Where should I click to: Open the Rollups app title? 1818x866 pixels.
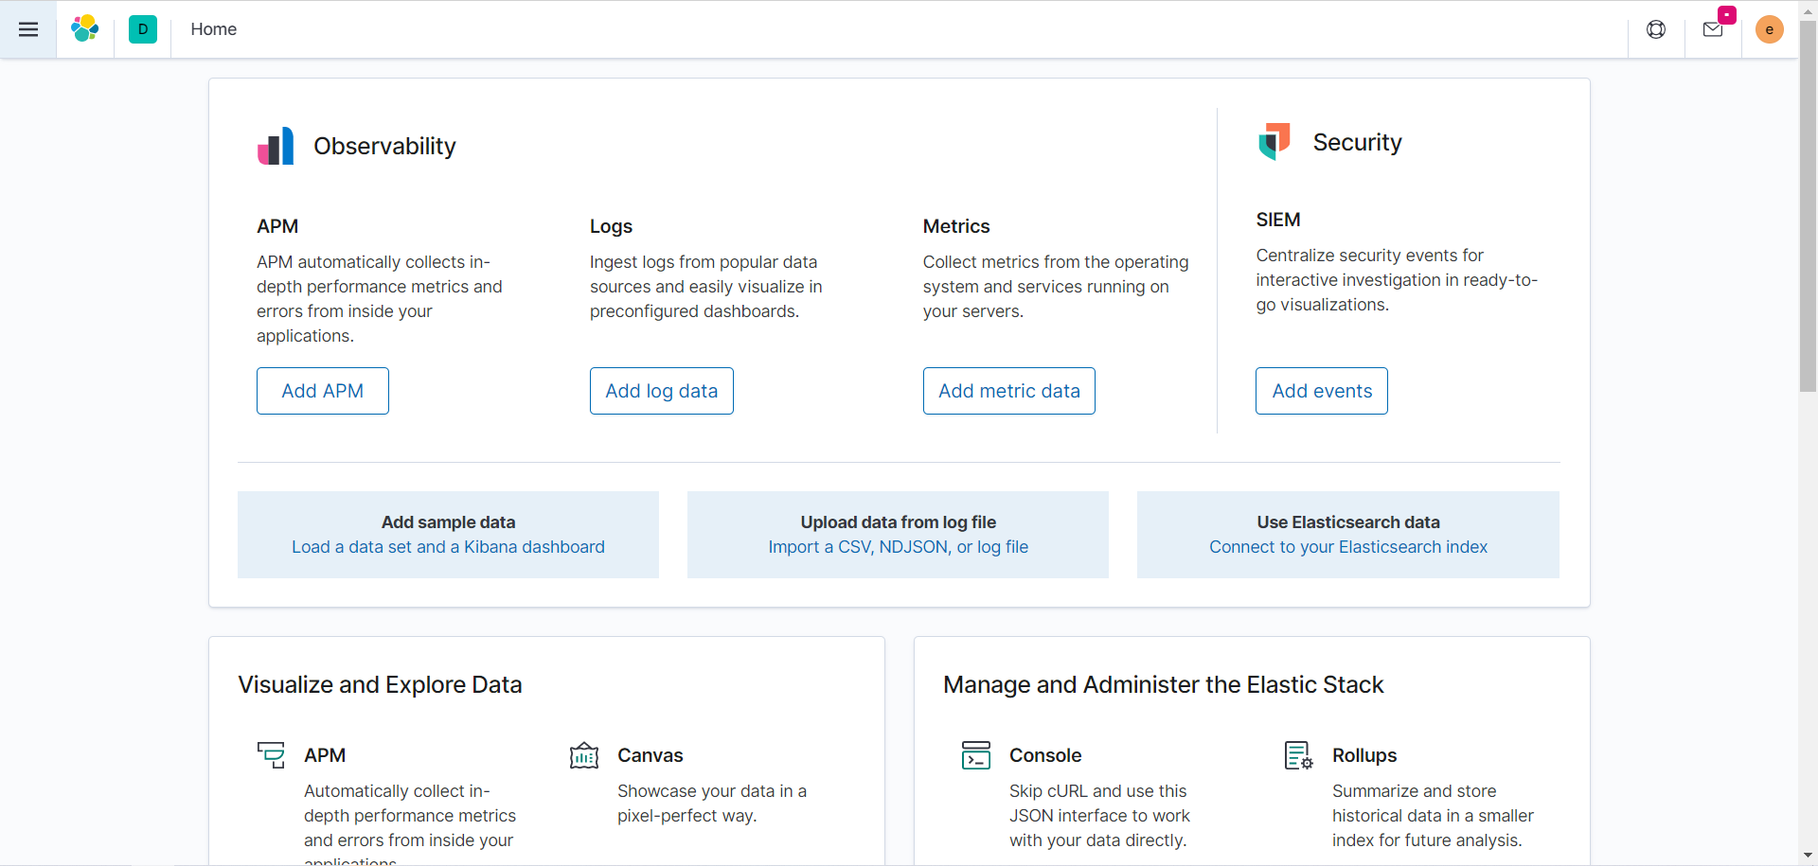[1364, 755]
